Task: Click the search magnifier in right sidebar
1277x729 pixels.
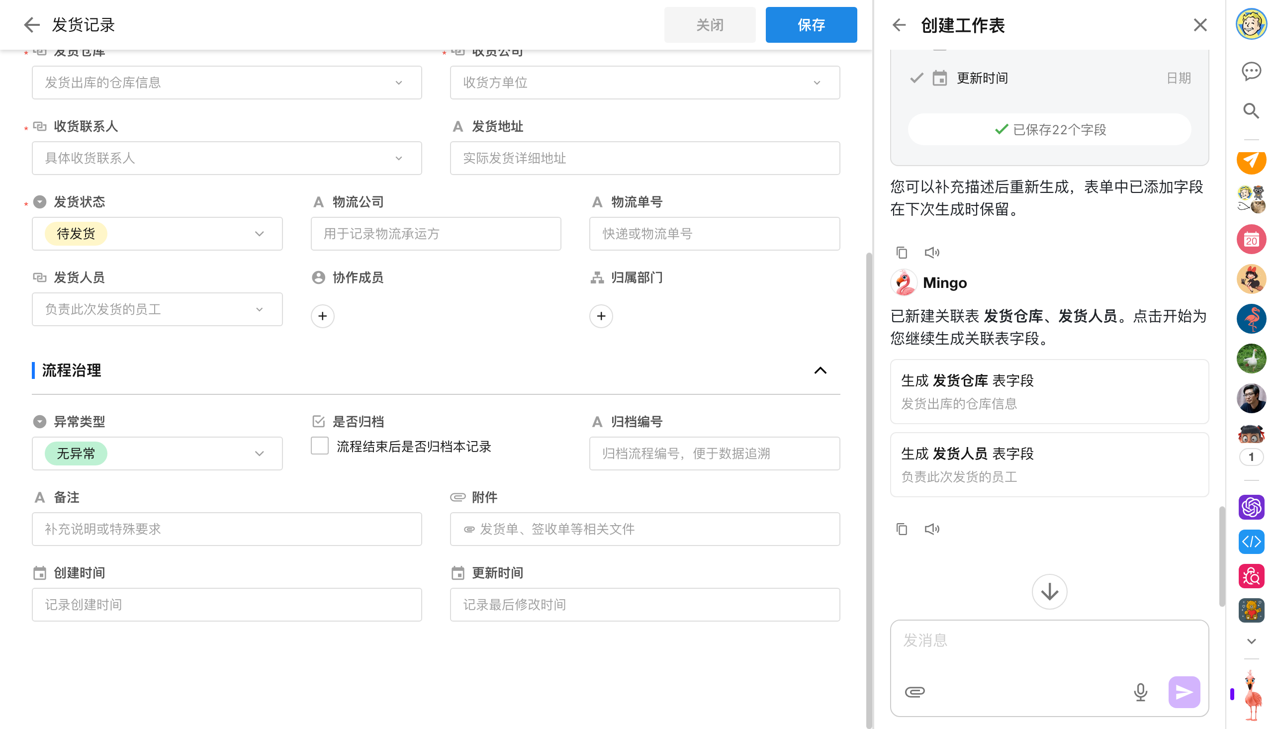Action: 1251,111
